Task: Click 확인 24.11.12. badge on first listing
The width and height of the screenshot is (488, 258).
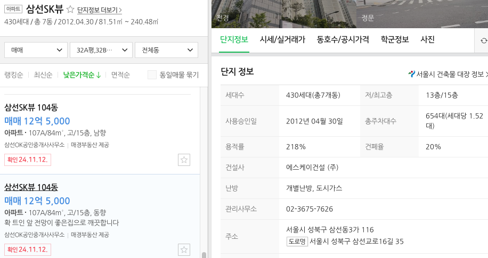Action: 28,160
